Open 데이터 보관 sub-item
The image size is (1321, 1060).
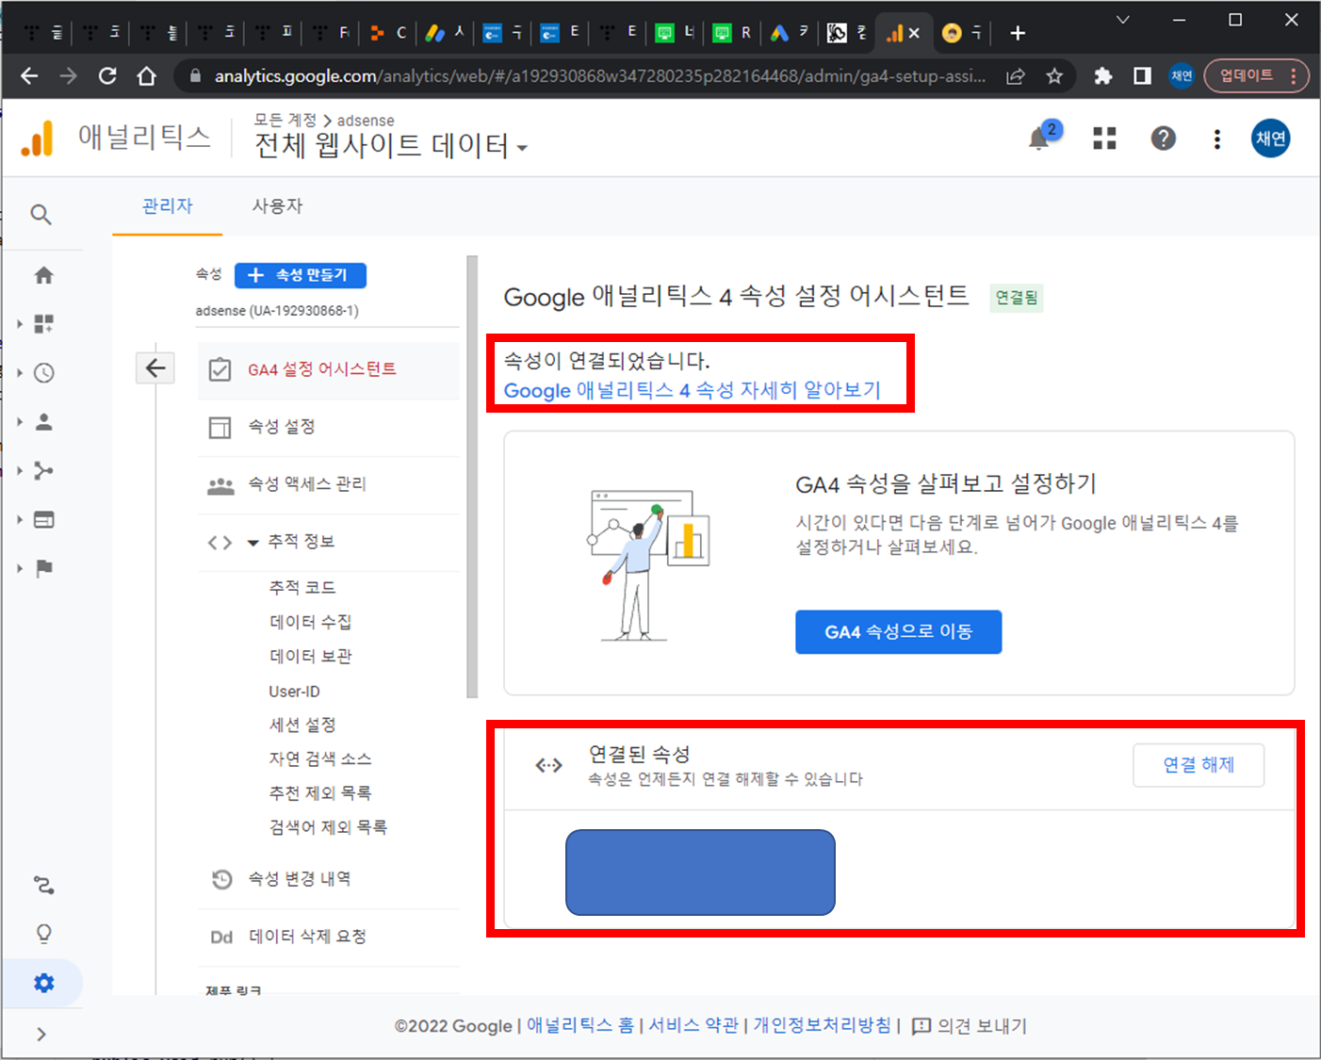tap(310, 656)
